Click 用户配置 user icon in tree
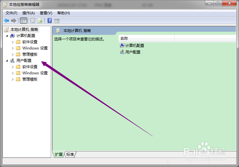Image resolution: width=239 pixels, height=167 pixels. tap(12, 61)
